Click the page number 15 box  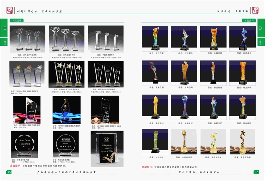(x=9, y=172)
